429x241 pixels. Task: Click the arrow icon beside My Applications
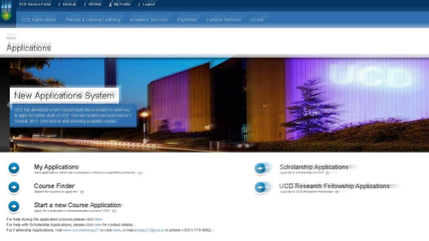[x=14, y=168]
